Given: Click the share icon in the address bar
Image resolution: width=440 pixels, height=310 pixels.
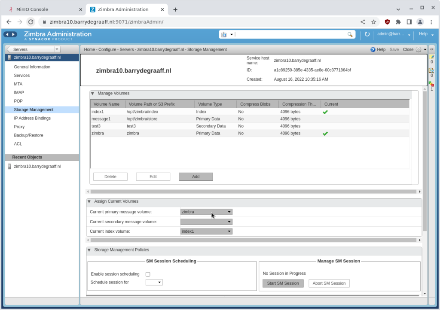Looking at the screenshot, I should [363, 22].
